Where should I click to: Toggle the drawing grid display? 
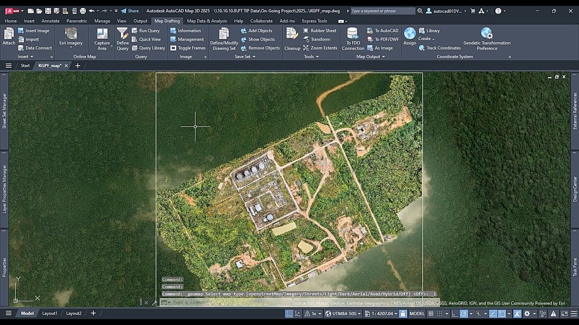coord(431,314)
